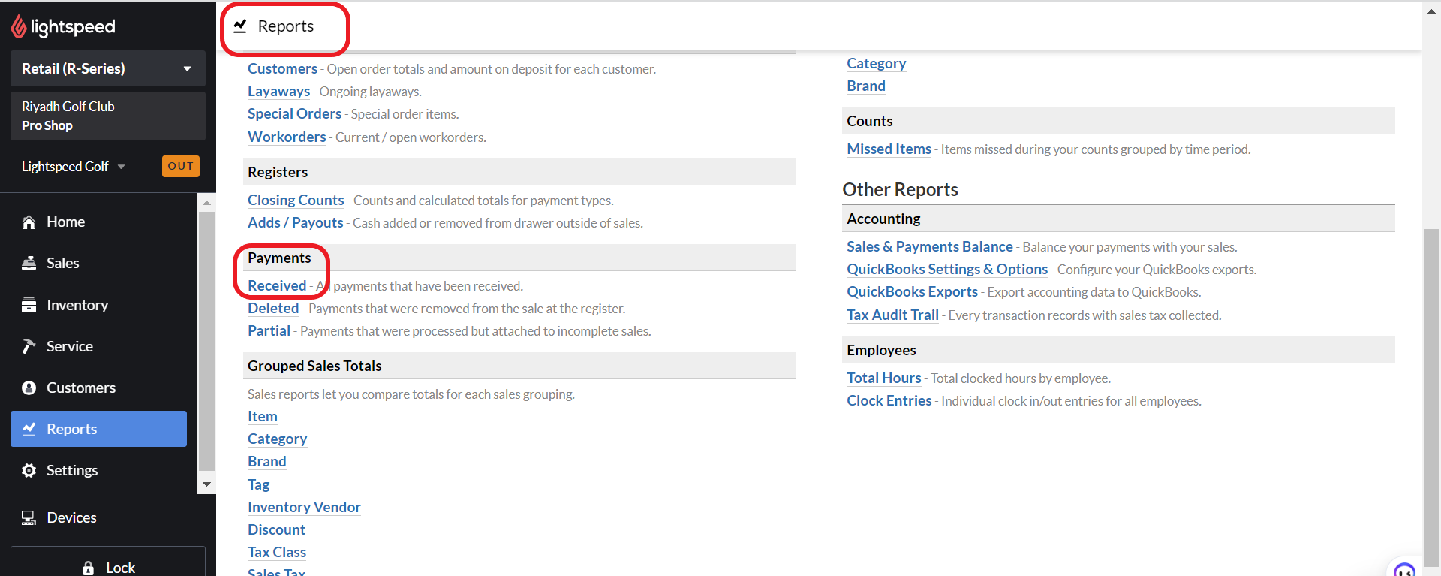The height and width of the screenshot is (576, 1441).
Task: Click the Lock padlock icon
Action: 89,568
